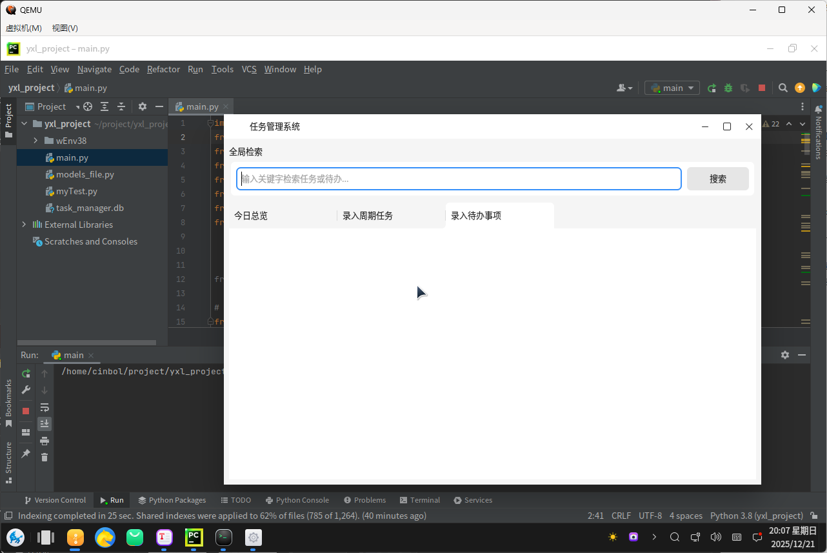Toggle Bookmarks side tool window

(x=8, y=403)
